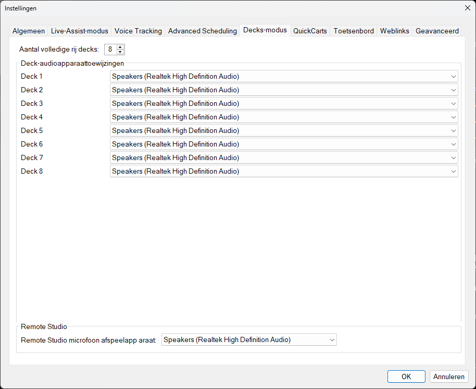Open the Live-Assist-modus tab
Image resolution: width=476 pixels, height=389 pixels.
tap(80, 31)
